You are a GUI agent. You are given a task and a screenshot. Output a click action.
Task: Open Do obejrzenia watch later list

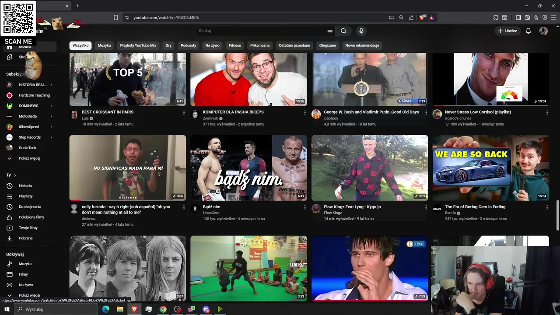(30, 206)
